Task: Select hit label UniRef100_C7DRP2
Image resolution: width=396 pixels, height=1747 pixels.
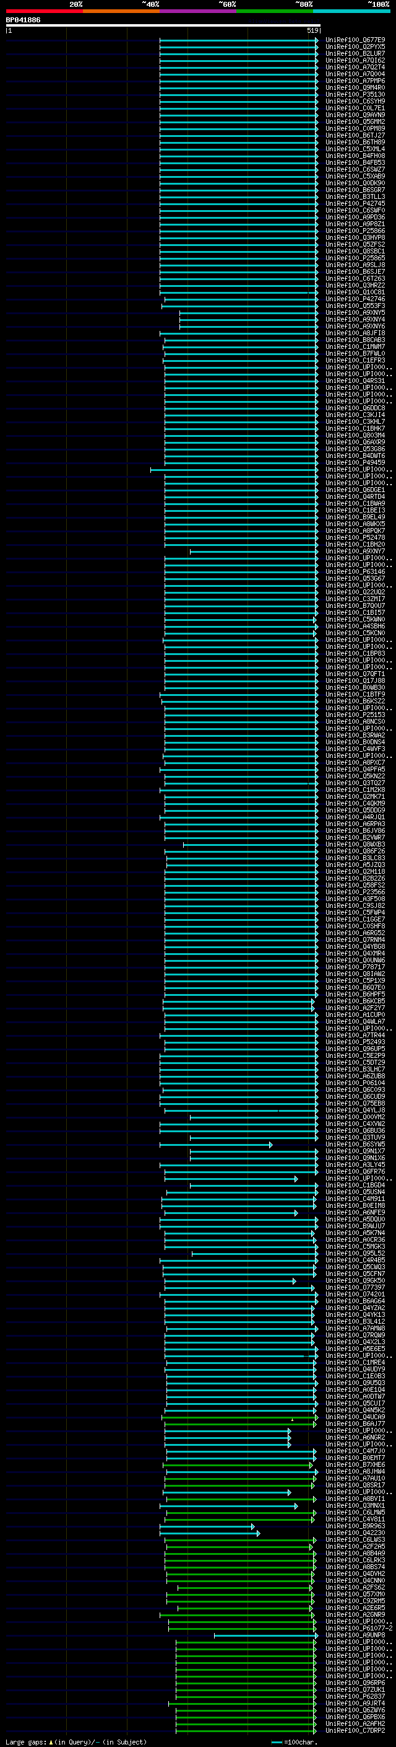Action: point(355,1730)
